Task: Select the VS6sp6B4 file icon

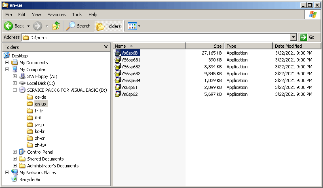Action: pyautogui.click(x=118, y=80)
